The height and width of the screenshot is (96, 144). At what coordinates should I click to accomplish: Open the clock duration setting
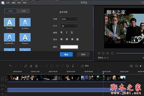pyautogui.click(x=67, y=66)
